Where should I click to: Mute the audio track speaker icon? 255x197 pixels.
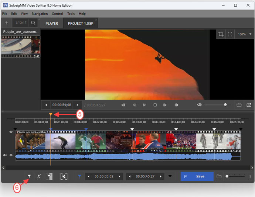[x=5, y=155]
